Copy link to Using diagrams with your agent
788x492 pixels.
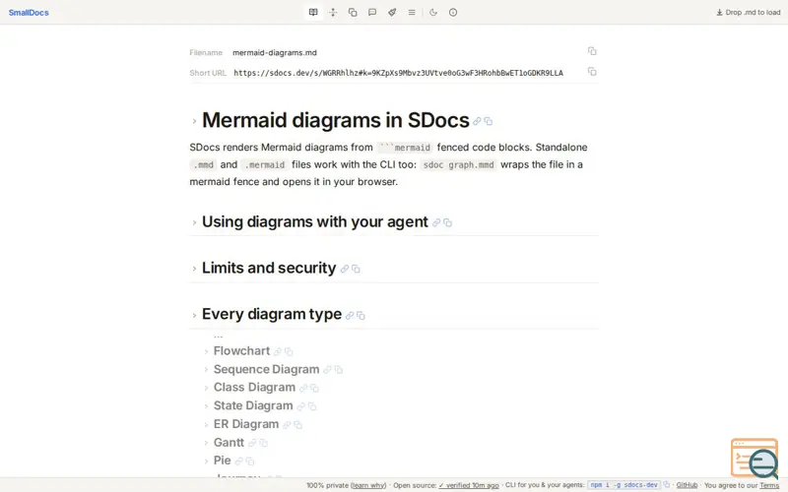[436, 222]
